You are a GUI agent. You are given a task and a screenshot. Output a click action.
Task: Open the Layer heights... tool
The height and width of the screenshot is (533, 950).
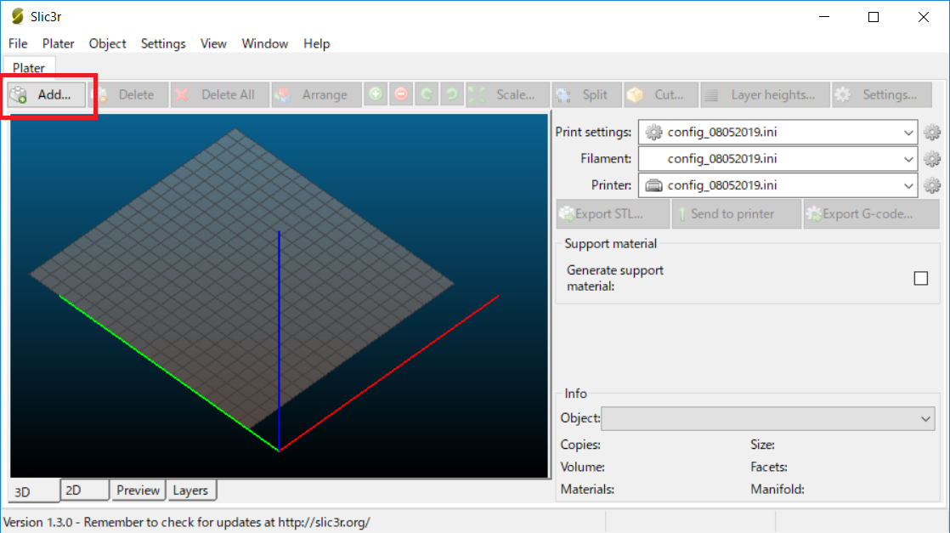tap(766, 94)
